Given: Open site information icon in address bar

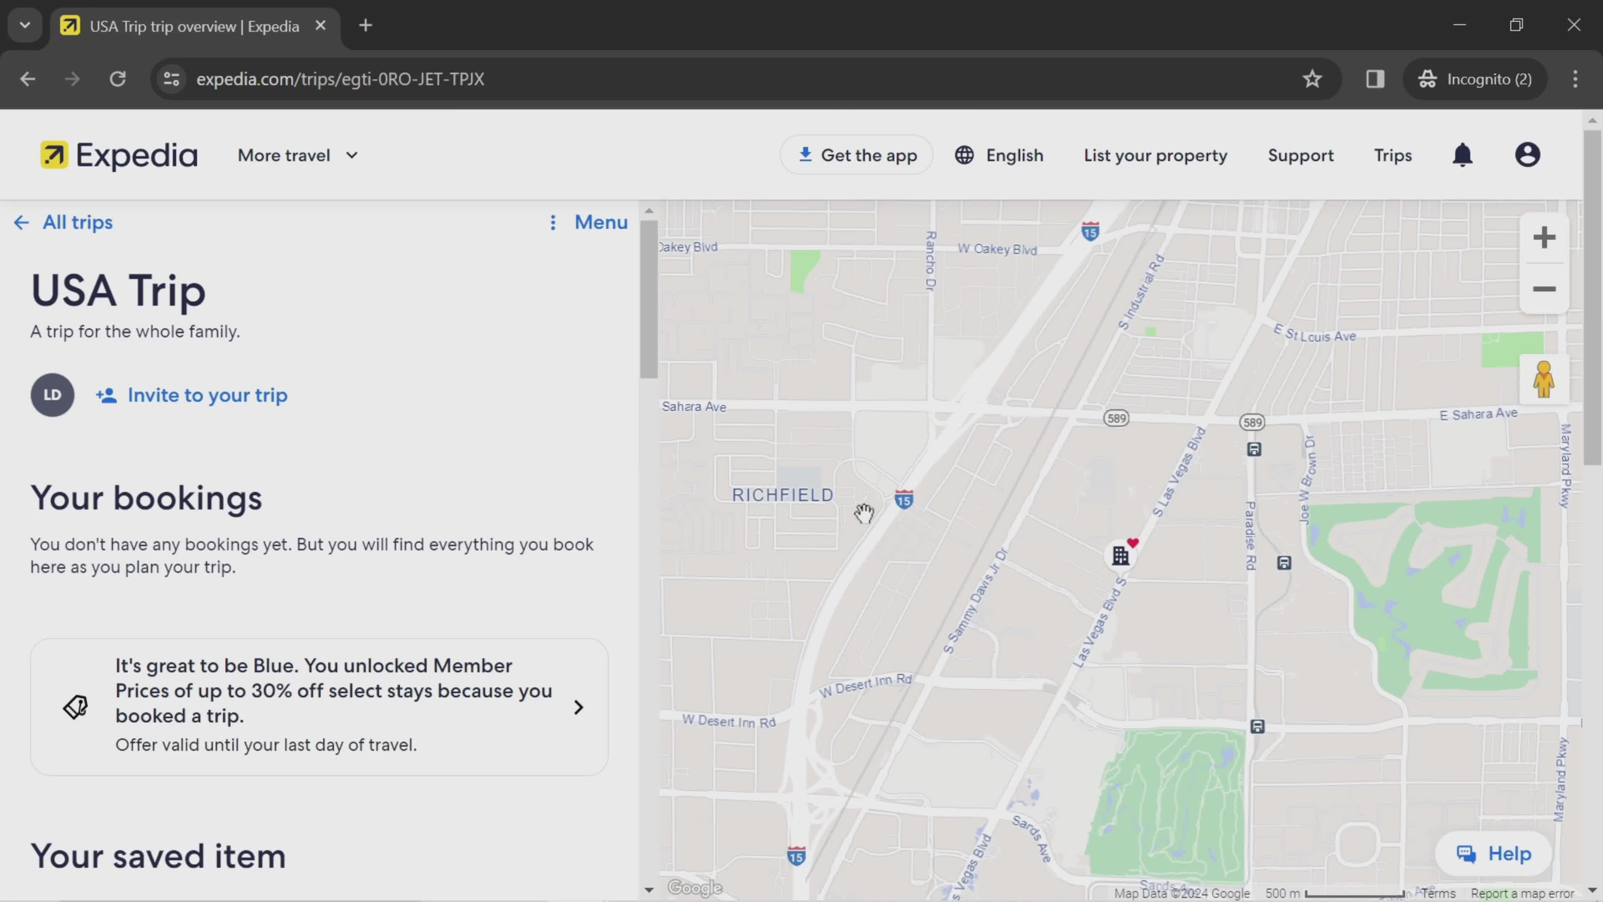Looking at the screenshot, I should pyautogui.click(x=171, y=79).
